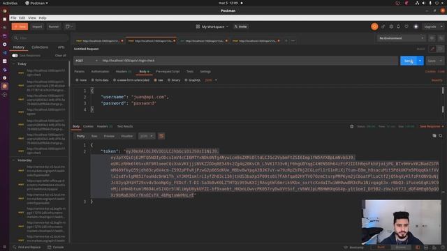Open the Runner

(54, 26)
